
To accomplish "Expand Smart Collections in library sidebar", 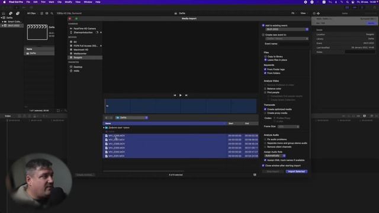I will click(2, 22).
